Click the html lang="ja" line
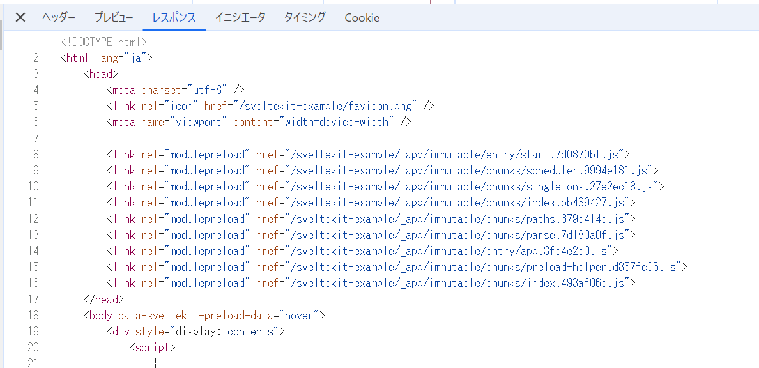The height and width of the screenshot is (368, 759). [107, 58]
